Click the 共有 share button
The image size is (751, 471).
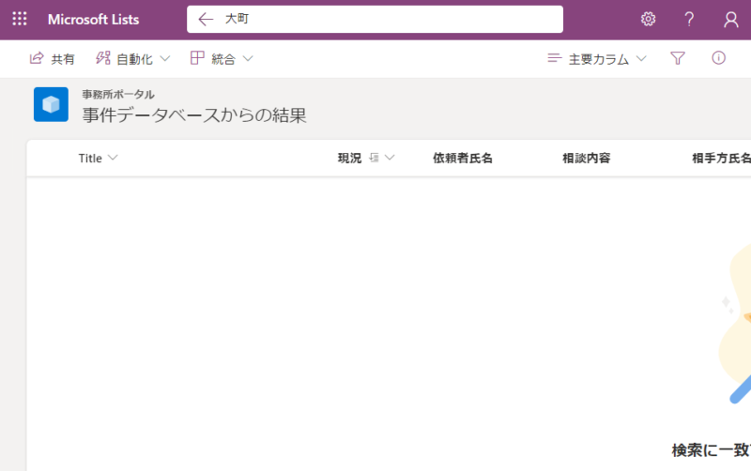click(53, 59)
